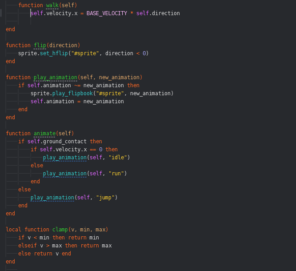Click the walk function name
Screen dimensions: 296x271
click(x=52, y=5)
